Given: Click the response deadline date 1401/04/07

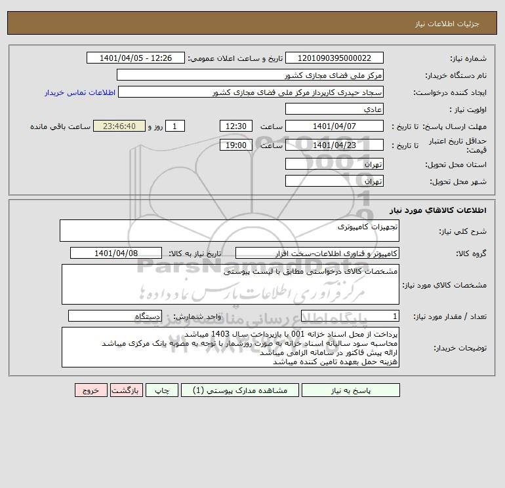Looking at the screenshot, I should coord(334,126).
